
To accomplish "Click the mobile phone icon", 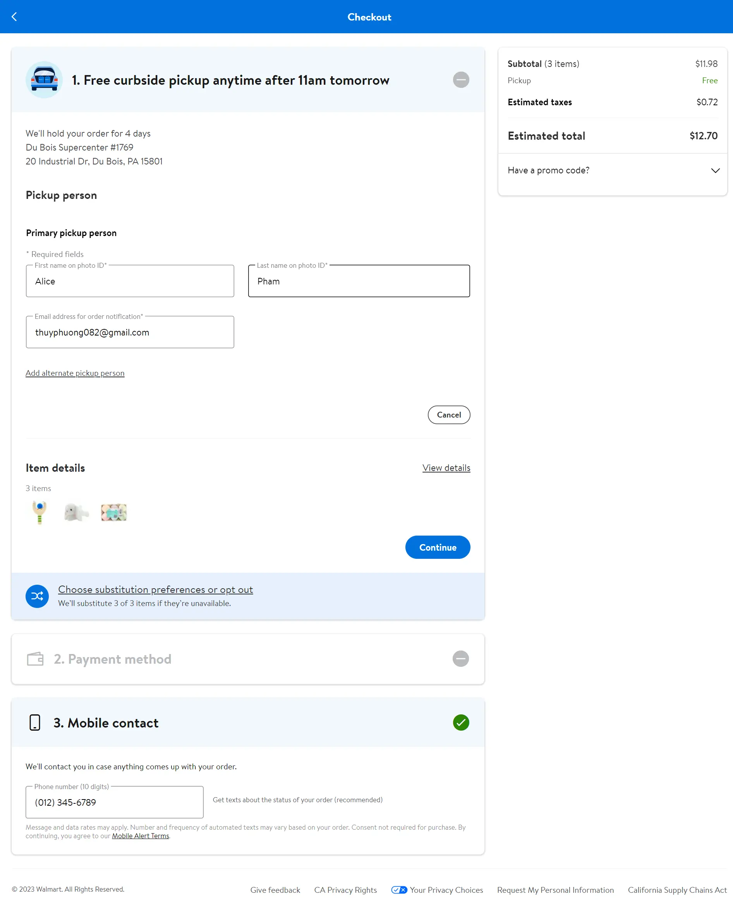I will 34,723.
